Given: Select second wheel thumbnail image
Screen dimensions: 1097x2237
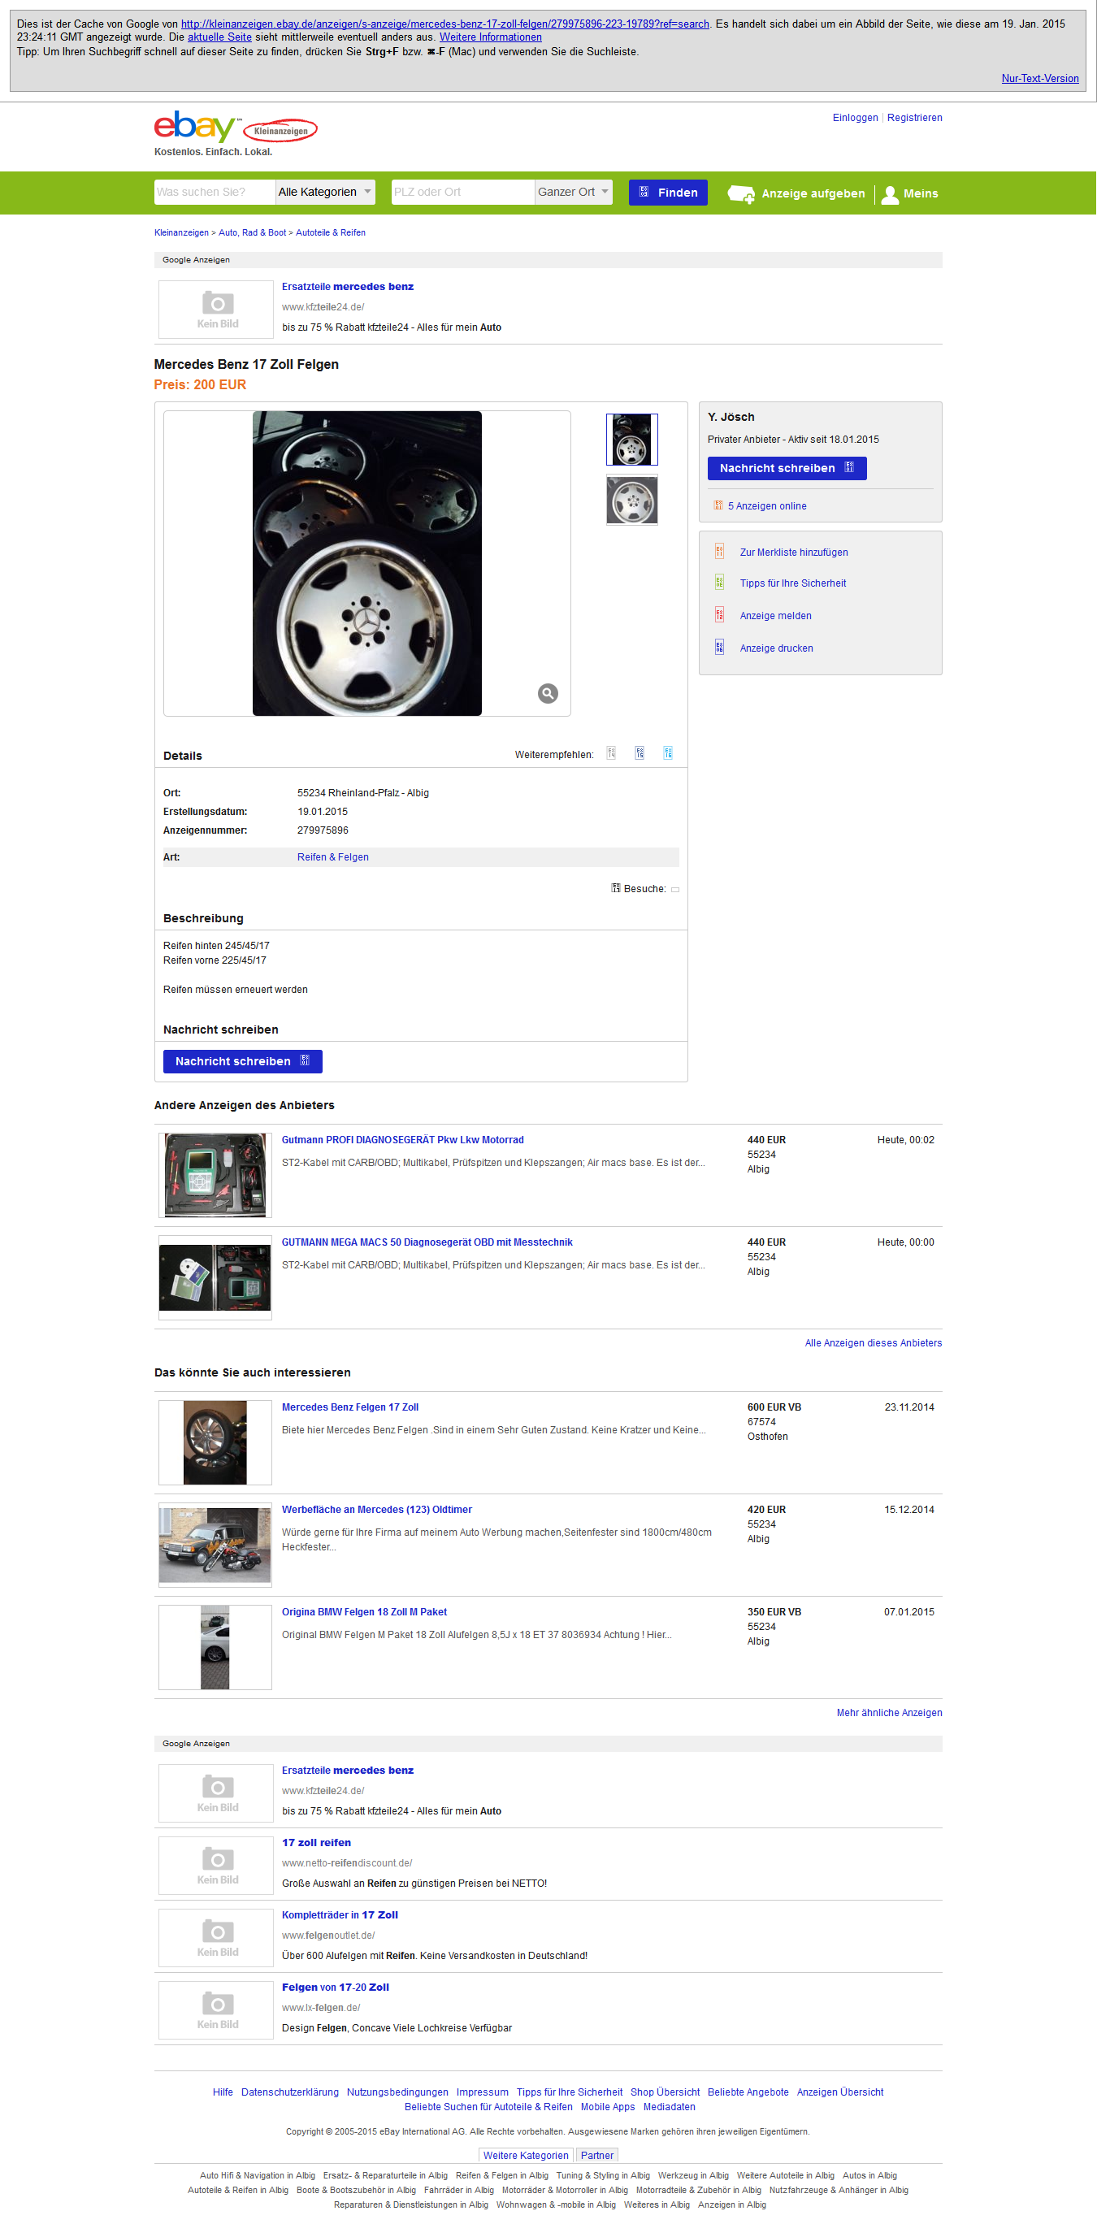Looking at the screenshot, I should 631,501.
